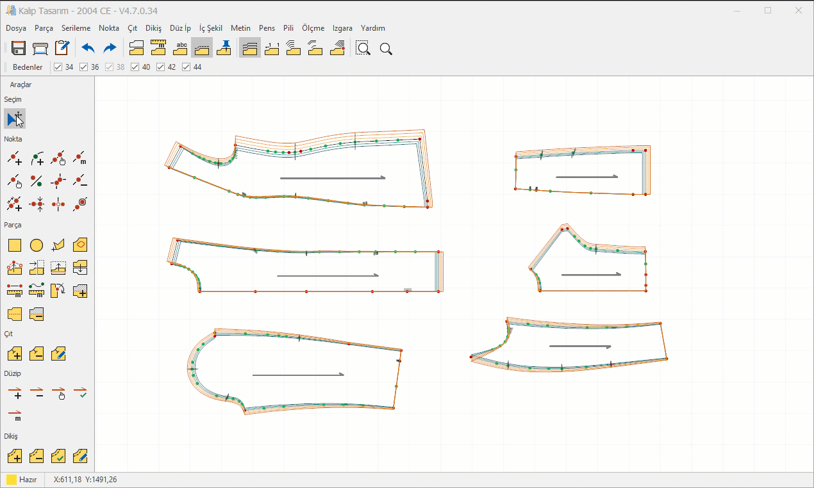Select the circle piece tool
The image size is (814, 488).
37,245
